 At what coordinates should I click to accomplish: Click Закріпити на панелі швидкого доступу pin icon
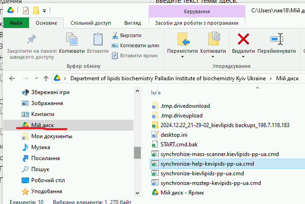pos(32,39)
